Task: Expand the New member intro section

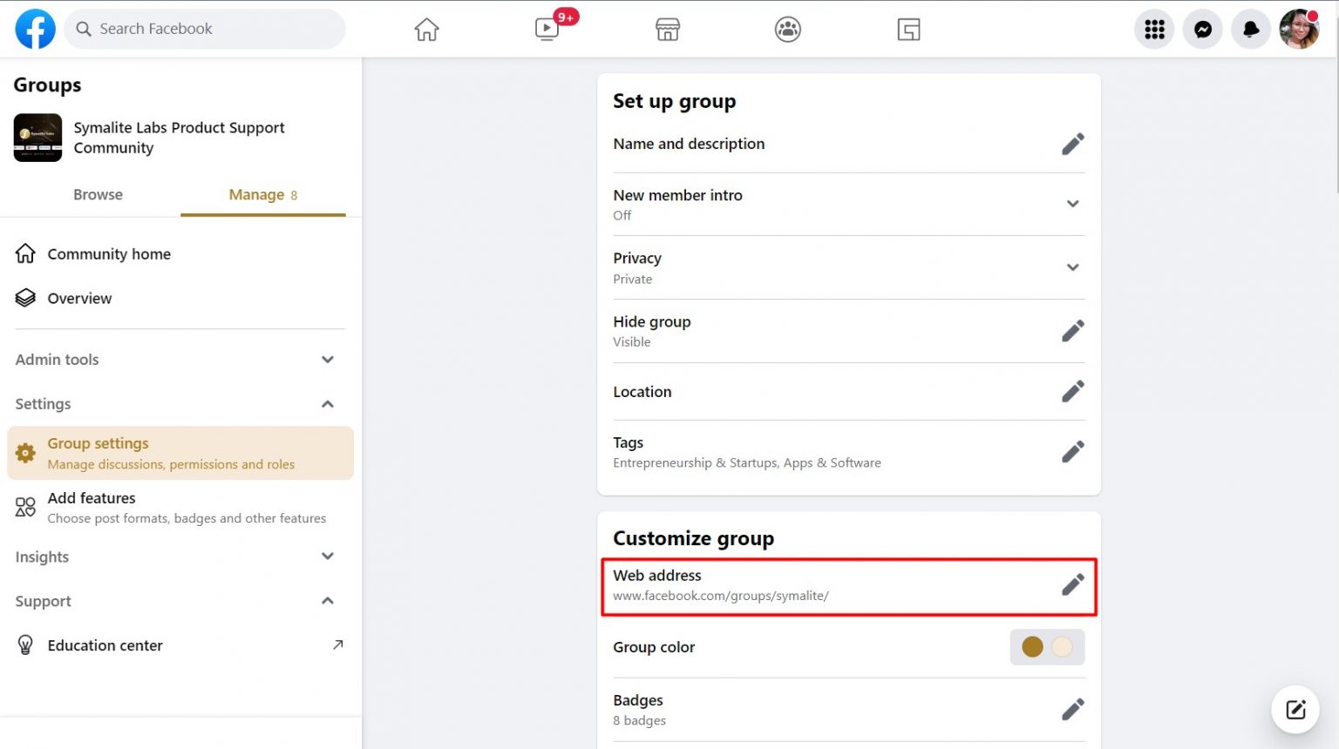Action: point(1072,204)
